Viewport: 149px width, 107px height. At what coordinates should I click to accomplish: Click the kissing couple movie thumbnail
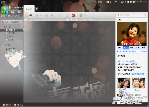point(124,83)
